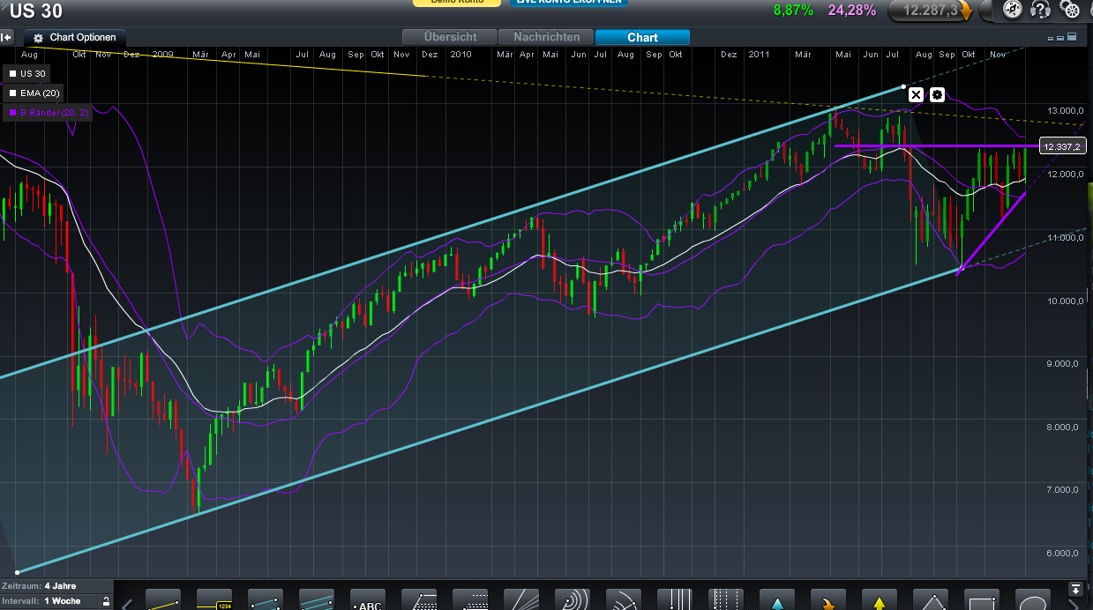
Task: Select the horizontal price line tool labeled 1234
Action: (214, 599)
